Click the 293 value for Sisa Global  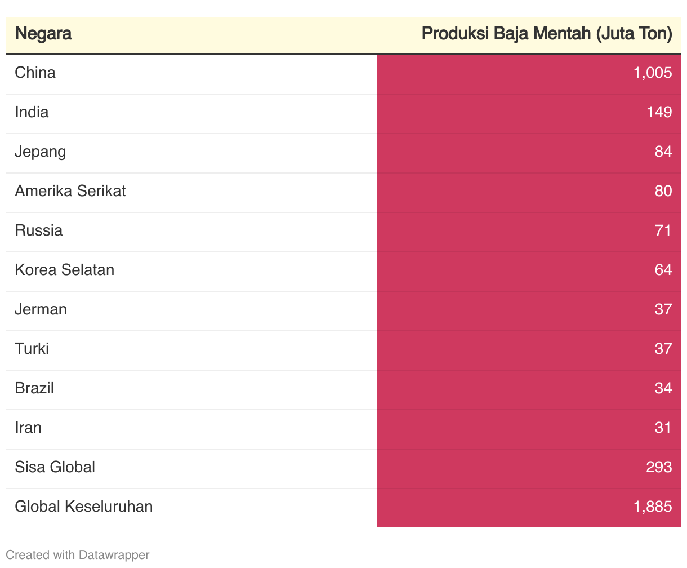[659, 467]
